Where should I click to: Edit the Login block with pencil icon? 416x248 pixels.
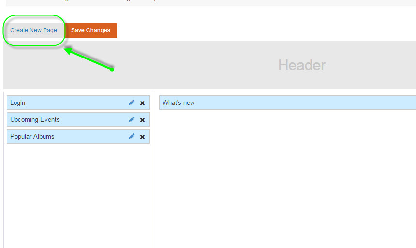point(132,103)
